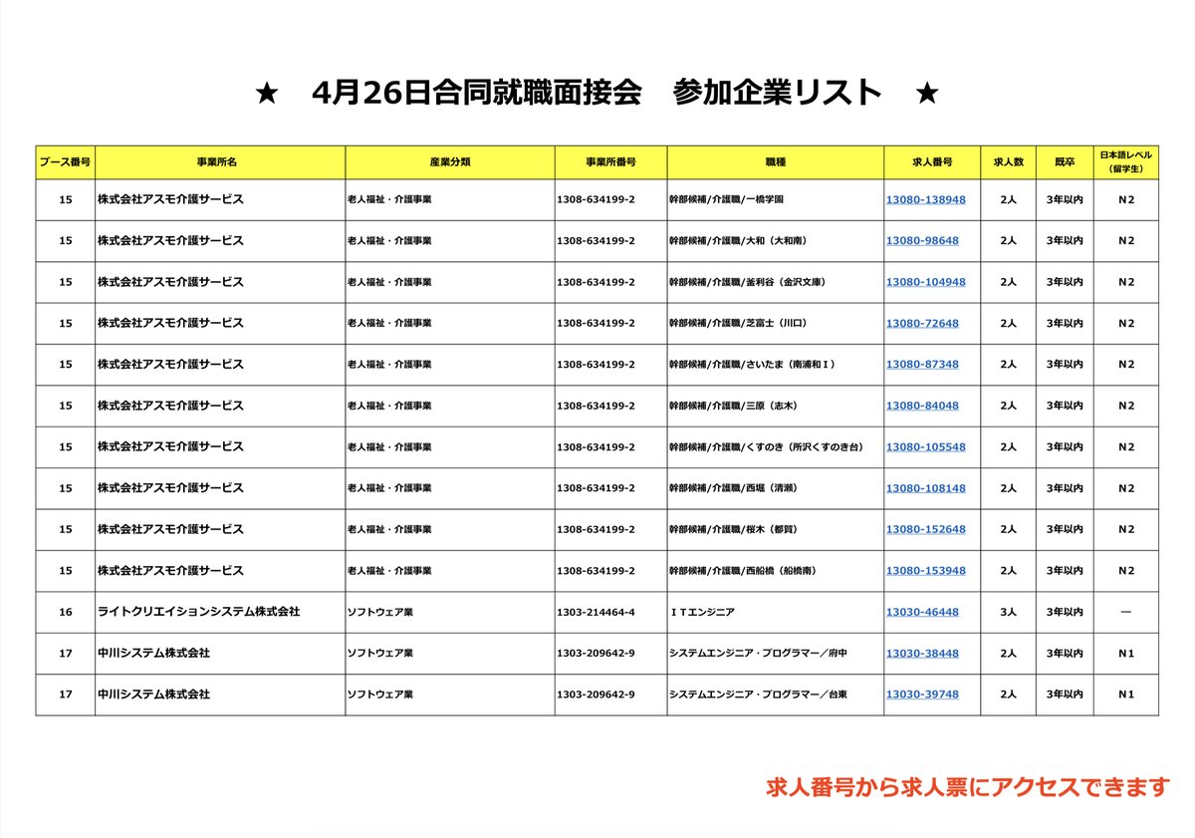Click the 求人番号 column header
This screenshot has height=838, width=1195.
(x=931, y=161)
